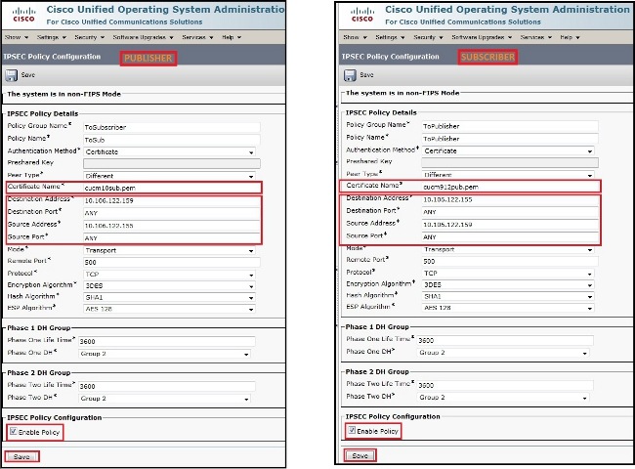Open the Settings menu in Publisher window
Viewport: 635px width, 469px height.
coord(52,37)
